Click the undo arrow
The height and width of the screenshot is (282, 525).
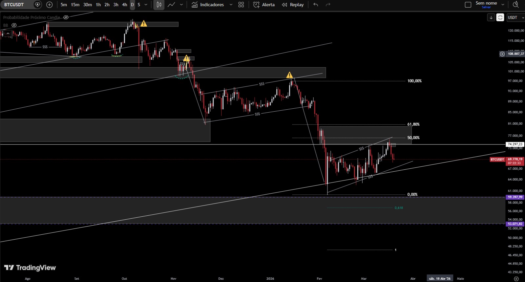tap(316, 5)
